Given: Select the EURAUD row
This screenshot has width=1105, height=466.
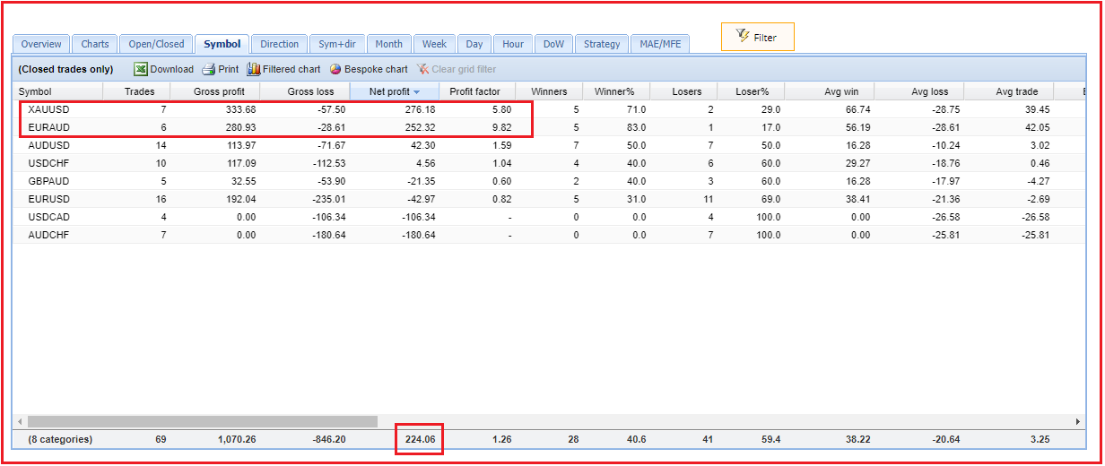Looking at the screenshot, I should coord(549,127).
